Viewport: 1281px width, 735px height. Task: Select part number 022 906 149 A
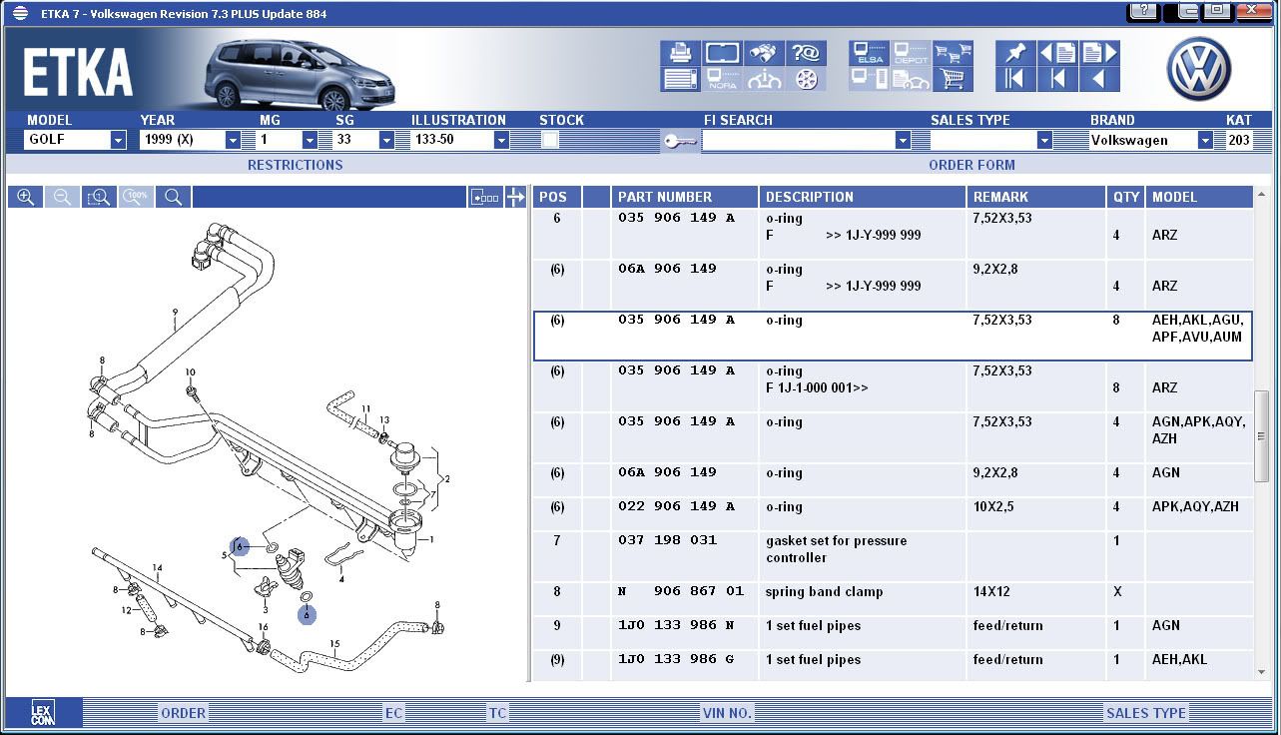coord(676,506)
